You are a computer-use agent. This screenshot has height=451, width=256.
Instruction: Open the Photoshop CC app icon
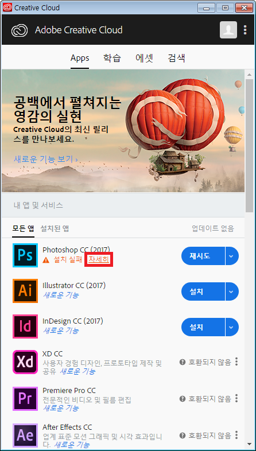(x=25, y=255)
